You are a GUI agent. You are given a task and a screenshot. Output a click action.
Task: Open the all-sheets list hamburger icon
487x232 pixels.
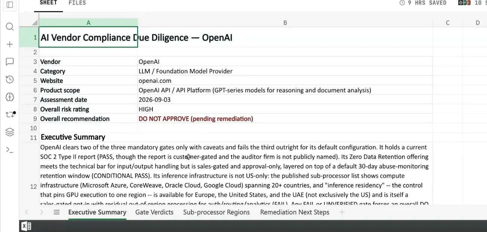(57, 212)
